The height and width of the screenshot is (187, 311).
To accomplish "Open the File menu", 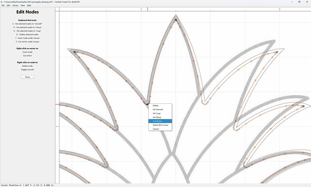I will [3, 5].
